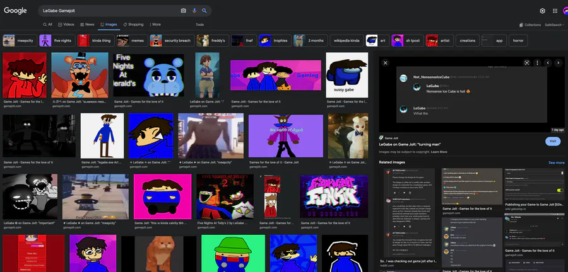Click the large preview image of comments

coord(471,94)
